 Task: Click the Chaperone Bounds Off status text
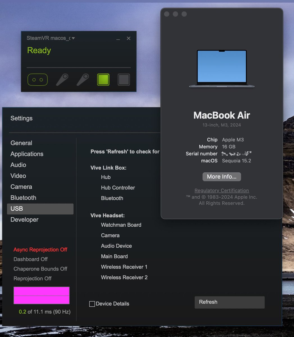point(40,269)
